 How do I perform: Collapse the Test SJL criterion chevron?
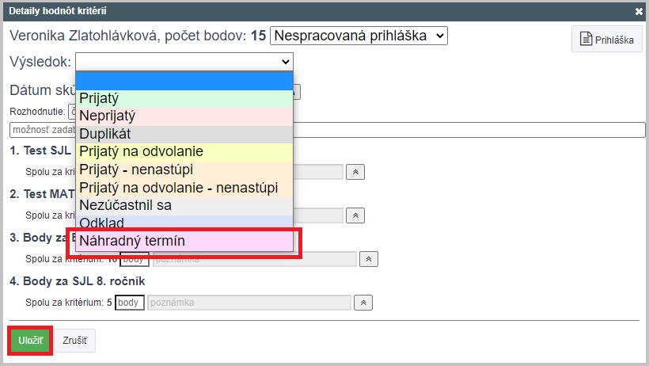coord(355,172)
